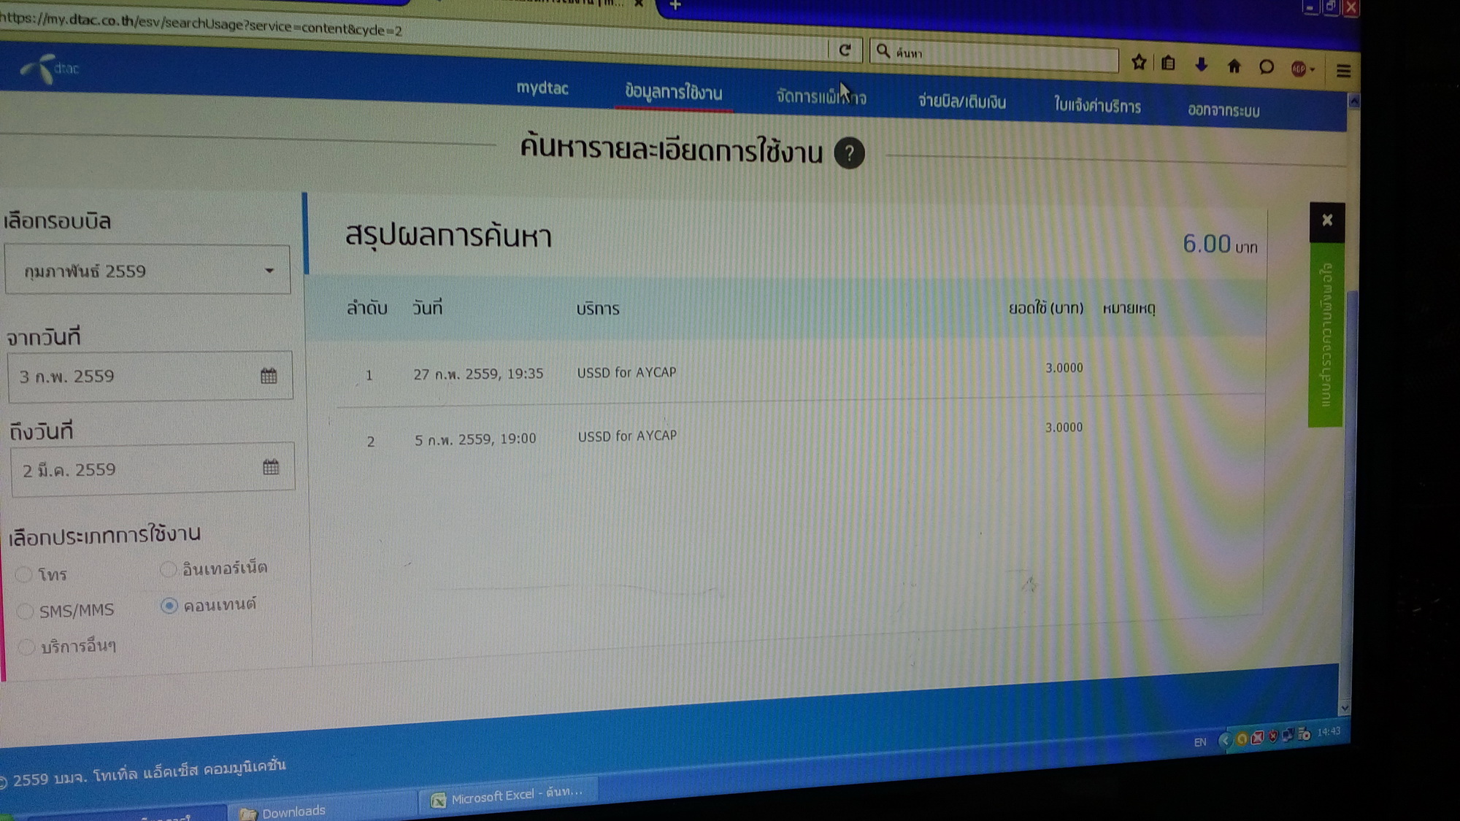Click the browser home icon
The image size is (1460, 821).
point(1234,66)
